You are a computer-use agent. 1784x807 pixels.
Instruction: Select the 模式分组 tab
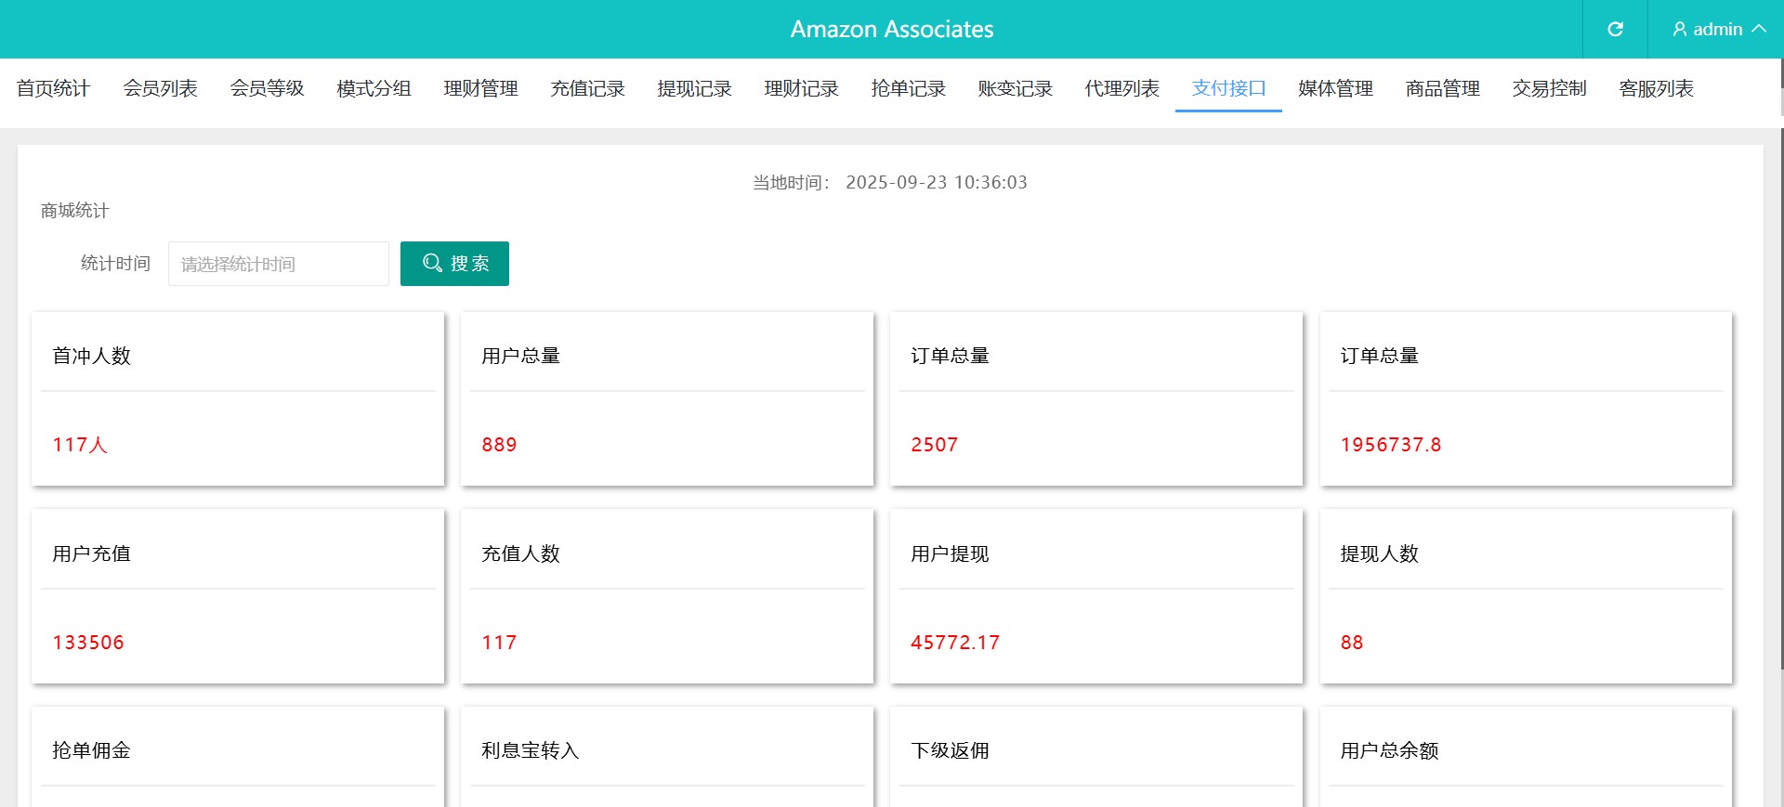[x=374, y=88]
